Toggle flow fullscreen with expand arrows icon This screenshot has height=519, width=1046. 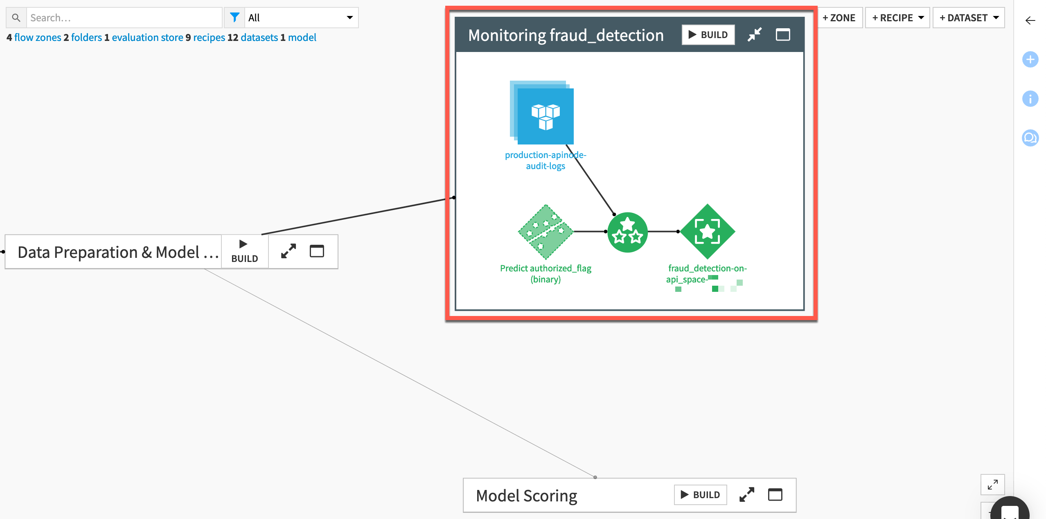click(x=992, y=485)
